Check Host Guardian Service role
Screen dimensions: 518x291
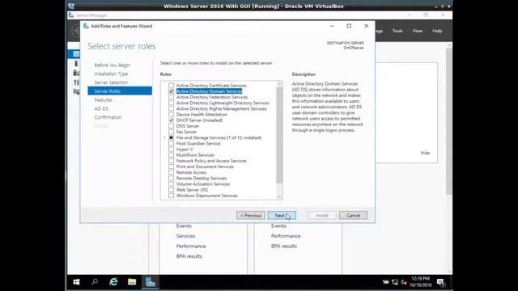(171, 144)
